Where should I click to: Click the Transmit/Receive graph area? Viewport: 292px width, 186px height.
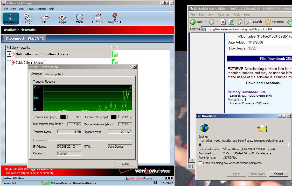pyautogui.click(x=82, y=98)
